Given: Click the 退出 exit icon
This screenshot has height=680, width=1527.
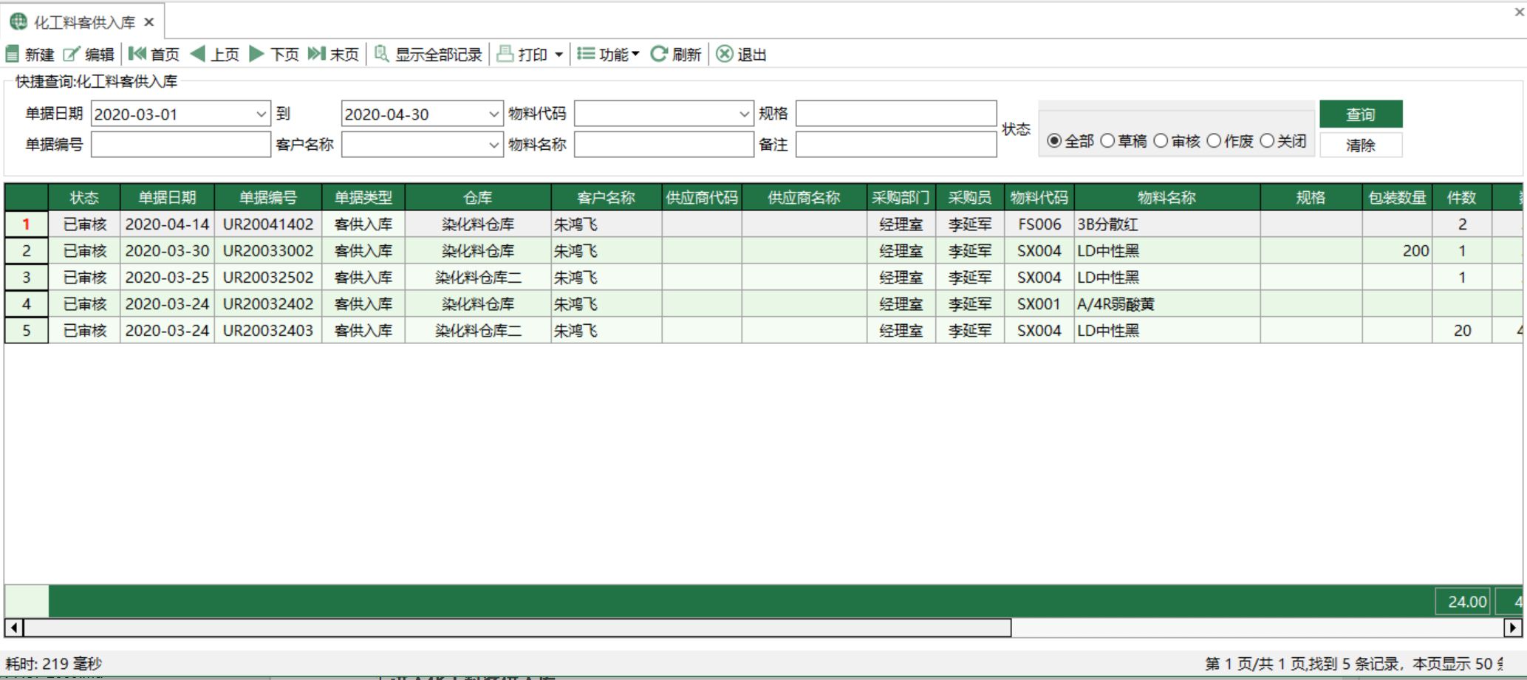Looking at the screenshot, I should click(725, 54).
